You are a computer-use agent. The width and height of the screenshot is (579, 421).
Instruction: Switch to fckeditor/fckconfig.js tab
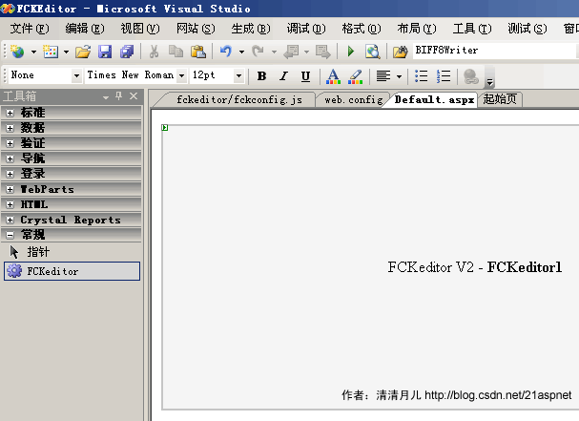(x=238, y=100)
